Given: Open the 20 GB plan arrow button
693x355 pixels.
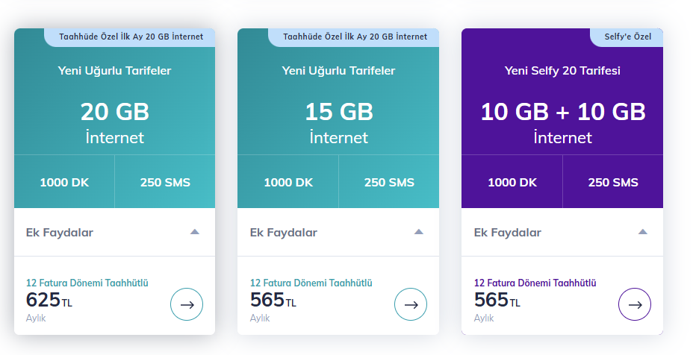Looking at the screenshot, I should tap(187, 304).
